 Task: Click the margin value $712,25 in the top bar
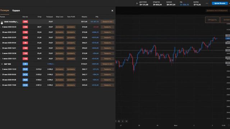click(197, 5)
